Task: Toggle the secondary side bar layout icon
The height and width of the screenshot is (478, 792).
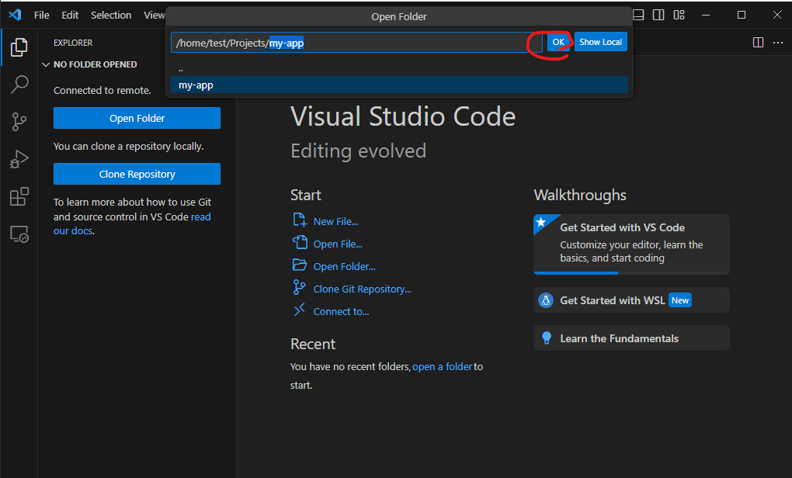Action: pos(658,15)
